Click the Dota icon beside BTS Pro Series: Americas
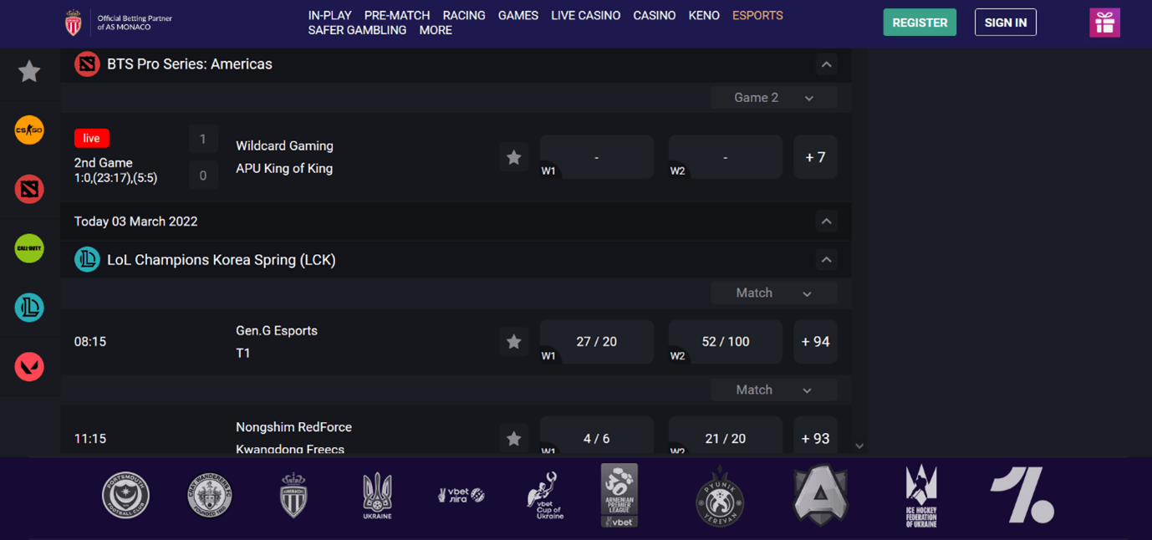This screenshot has width=1152, height=540. point(87,64)
